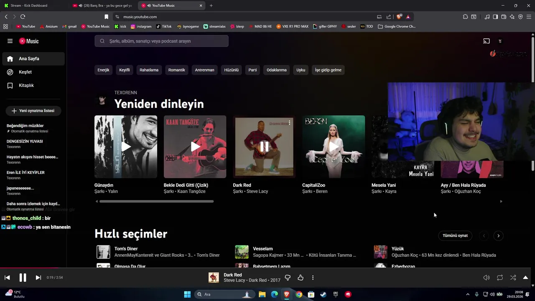Select the Uyku mood chip
The width and height of the screenshot is (535, 301).
point(301,70)
